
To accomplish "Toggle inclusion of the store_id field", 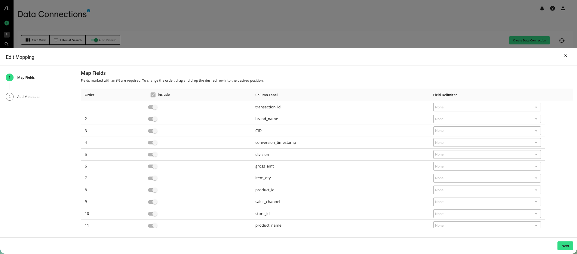I will (x=152, y=214).
